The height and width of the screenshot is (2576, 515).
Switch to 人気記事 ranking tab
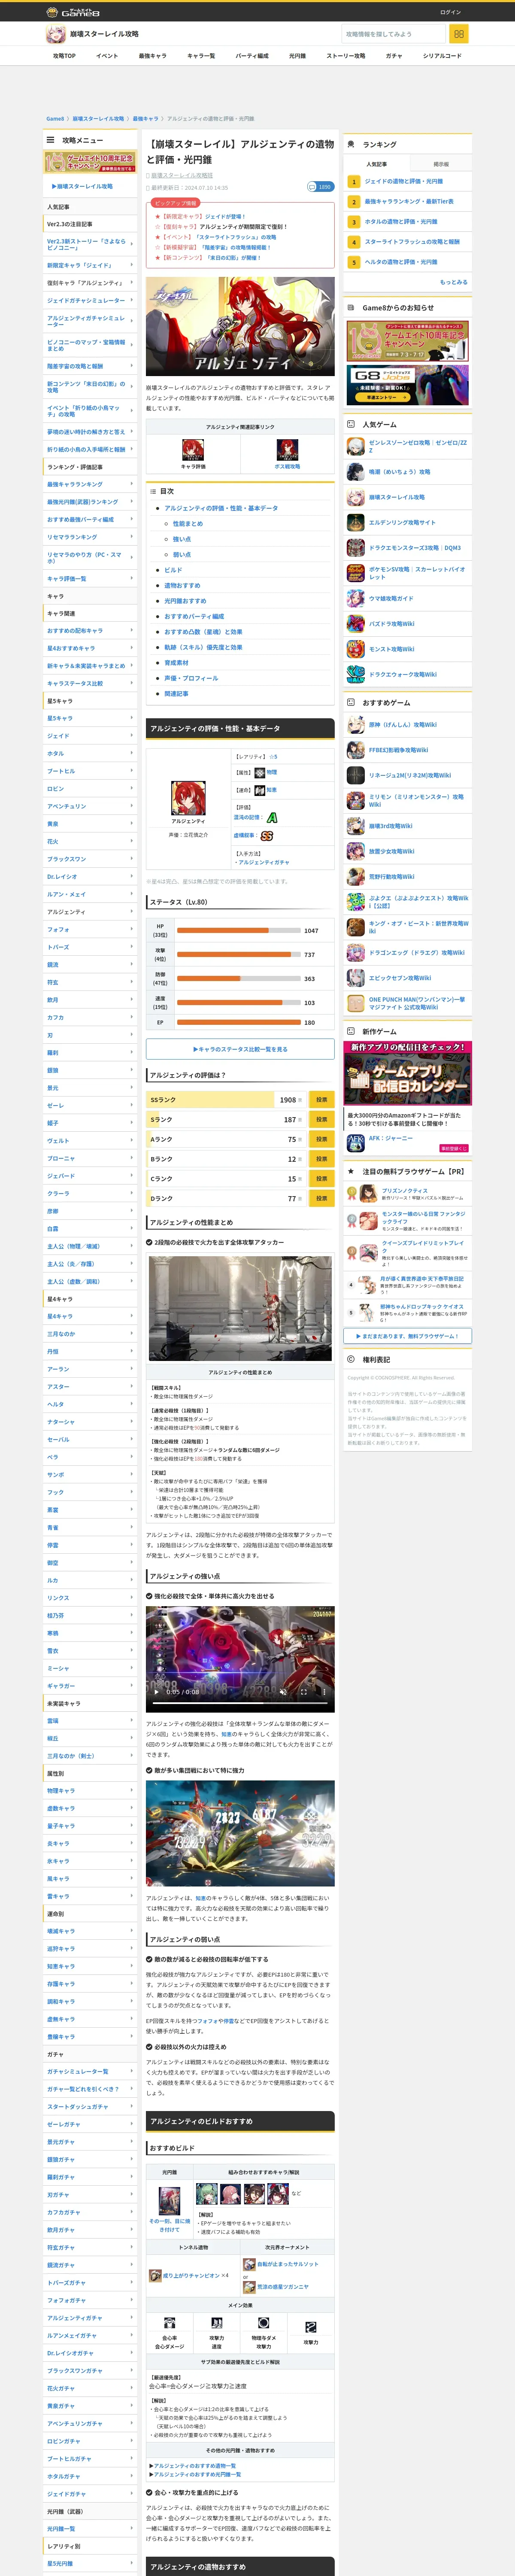[x=376, y=164]
